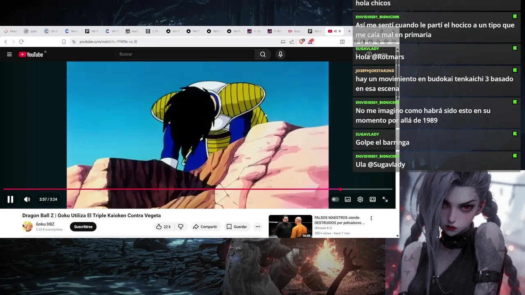Viewport: 525px width, 295px height.
Task: Reload the YouTube page
Action: click(21, 41)
